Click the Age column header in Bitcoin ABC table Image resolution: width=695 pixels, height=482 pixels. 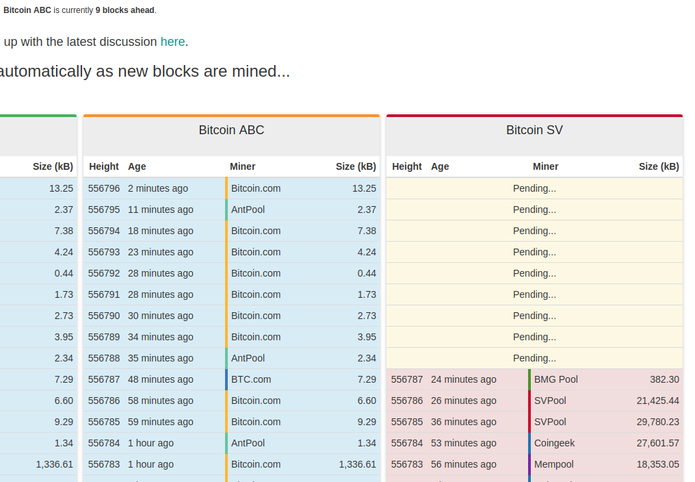tap(137, 166)
